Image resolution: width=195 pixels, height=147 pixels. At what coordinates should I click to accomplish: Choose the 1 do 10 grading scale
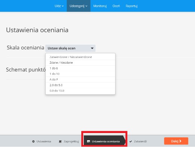pos(81,74)
